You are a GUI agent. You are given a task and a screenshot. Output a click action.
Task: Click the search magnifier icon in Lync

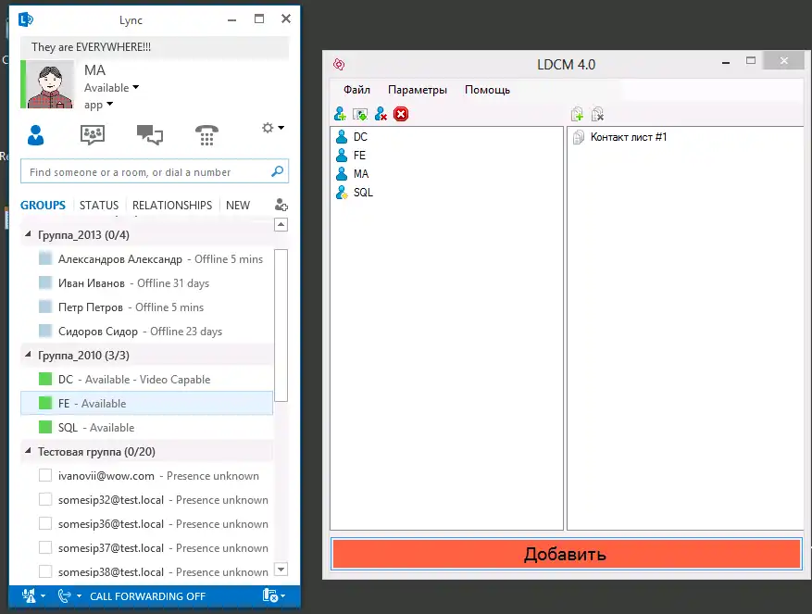tap(277, 171)
